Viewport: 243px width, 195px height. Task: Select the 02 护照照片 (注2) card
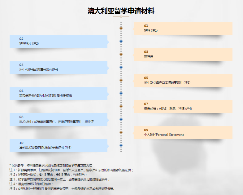click(59, 41)
